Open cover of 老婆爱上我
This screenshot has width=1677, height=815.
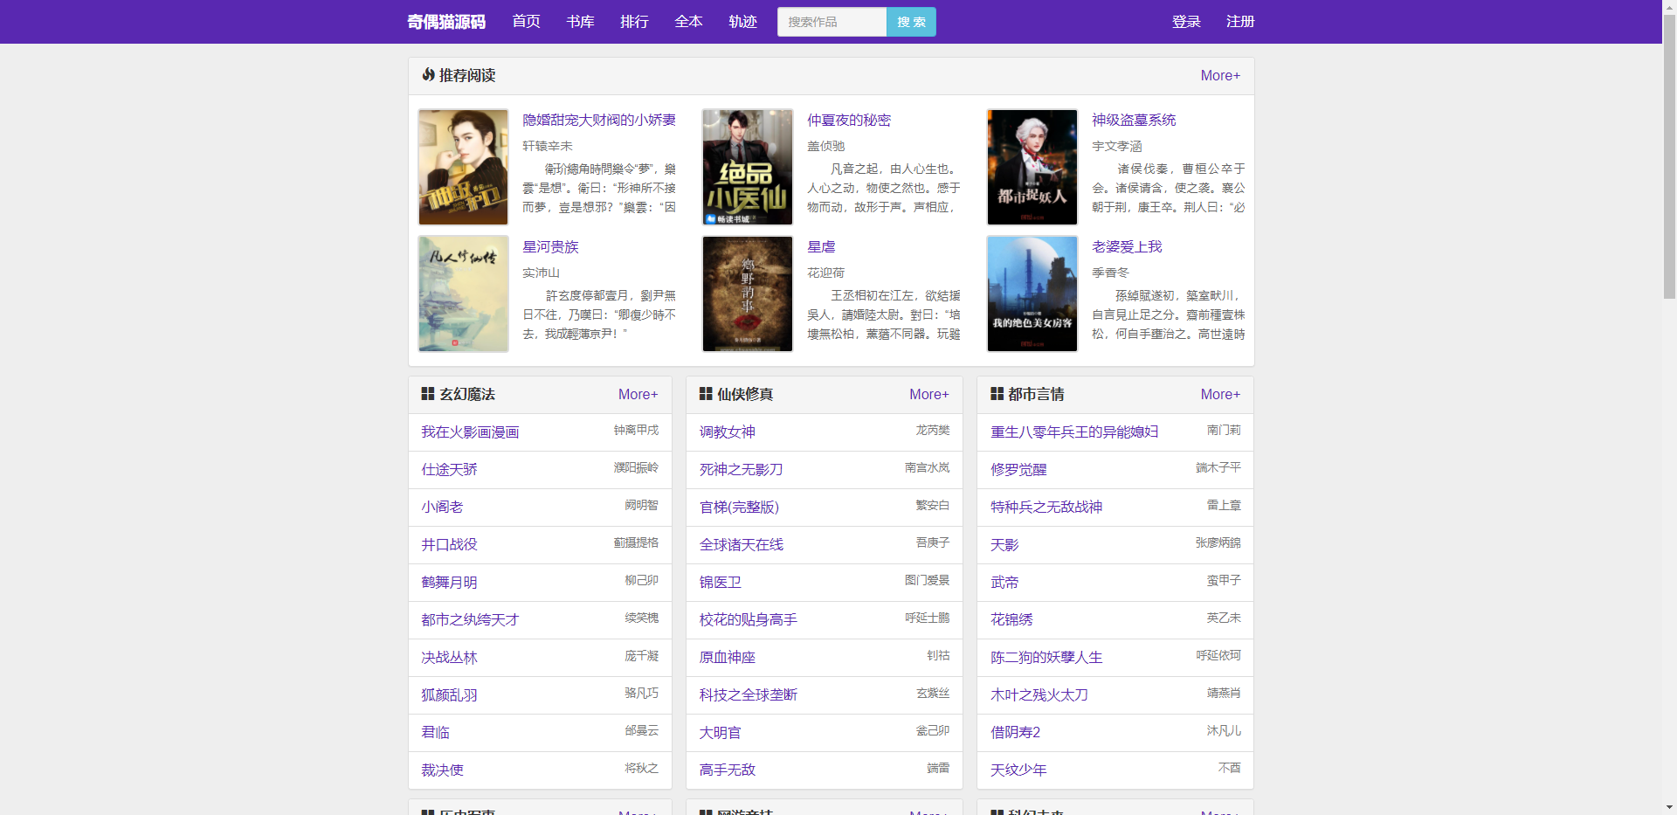pyautogui.click(x=1032, y=294)
